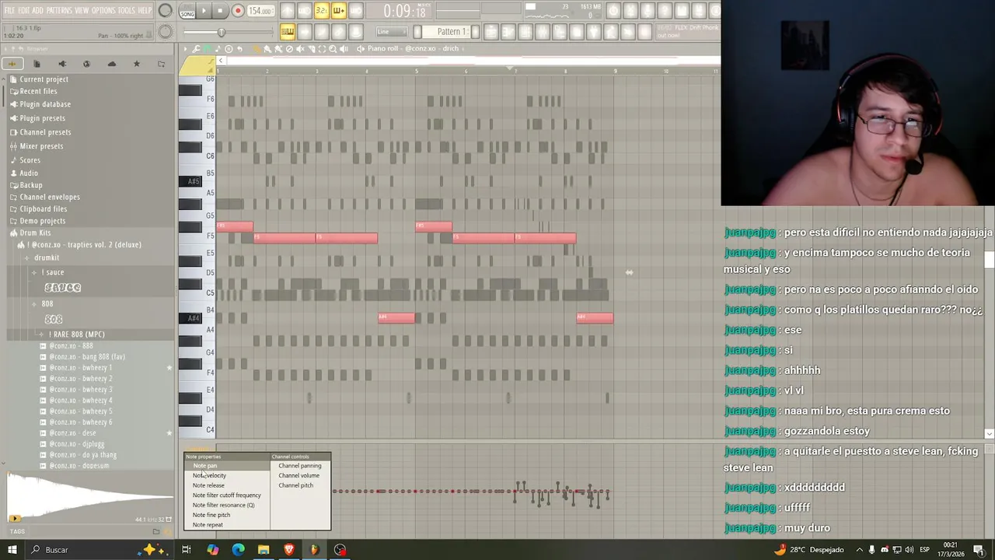
Task: Choose the Select marquee tool in piano roll
Action: (322, 48)
